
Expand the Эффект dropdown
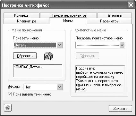[59, 87]
